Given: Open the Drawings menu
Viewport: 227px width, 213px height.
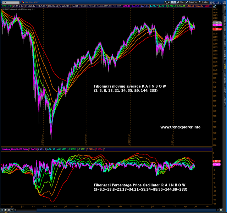Looking at the screenshot, I should tap(192, 2).
